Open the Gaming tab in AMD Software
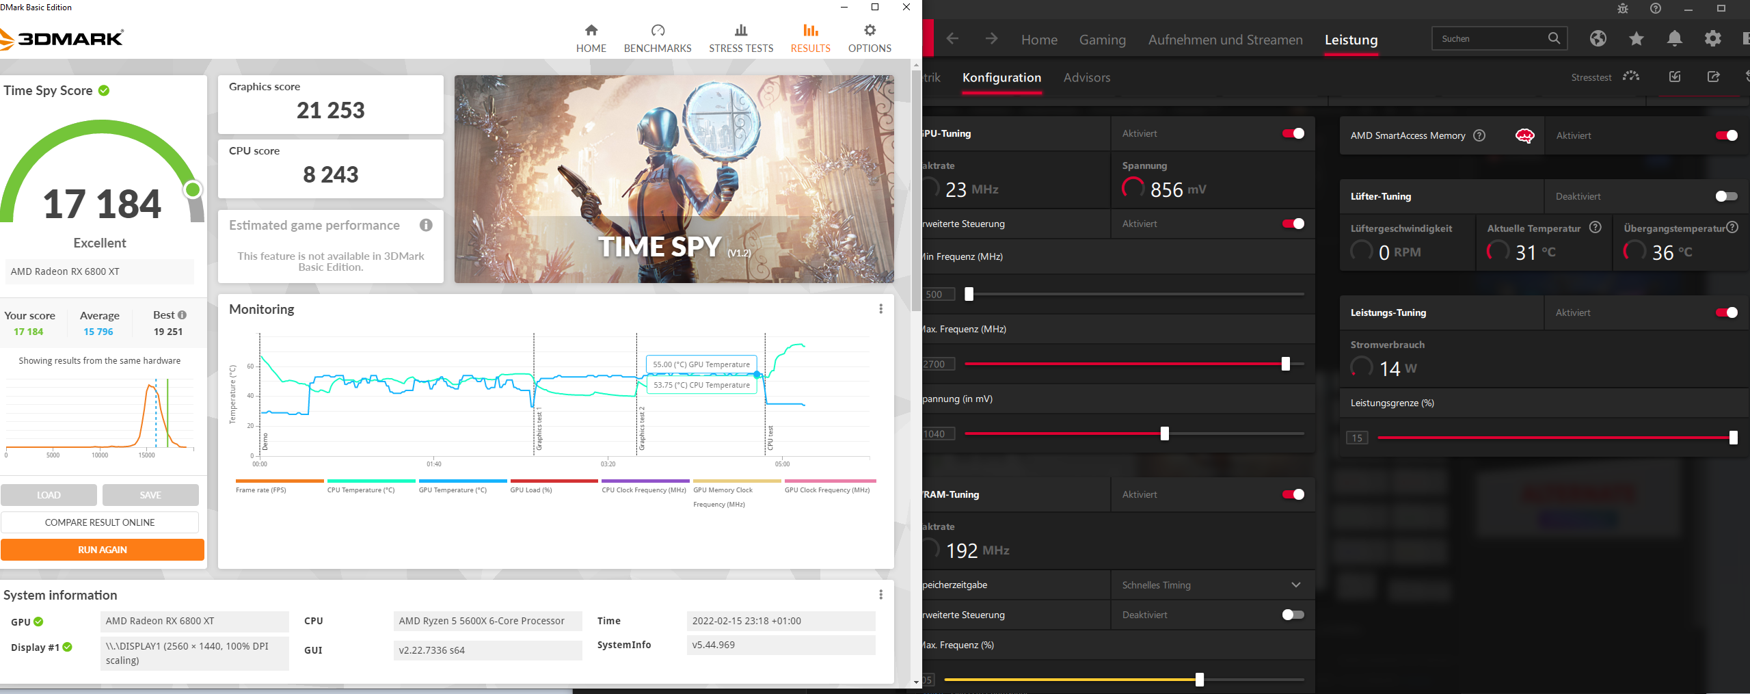The height and width of the screenshot is (694, 1750). 1102,40
